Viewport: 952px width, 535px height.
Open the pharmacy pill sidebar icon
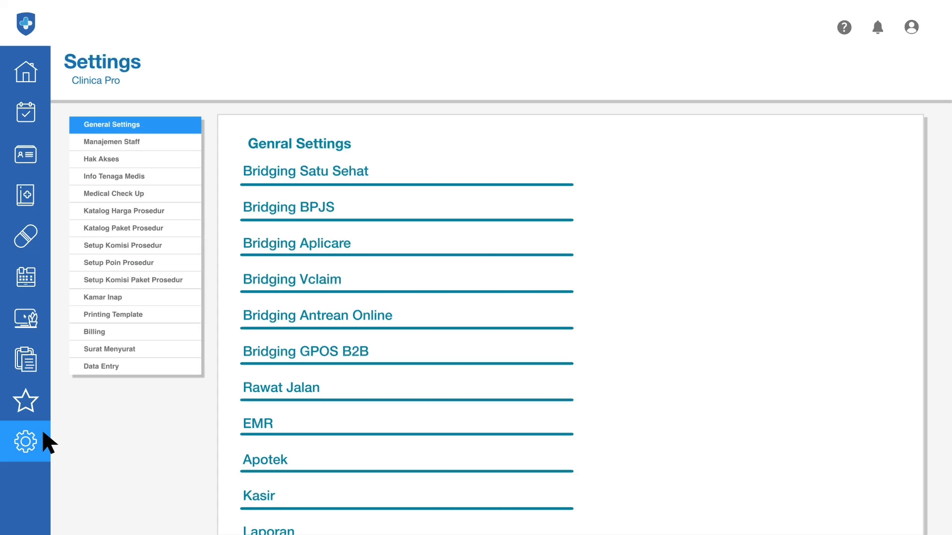click(25, 236)
